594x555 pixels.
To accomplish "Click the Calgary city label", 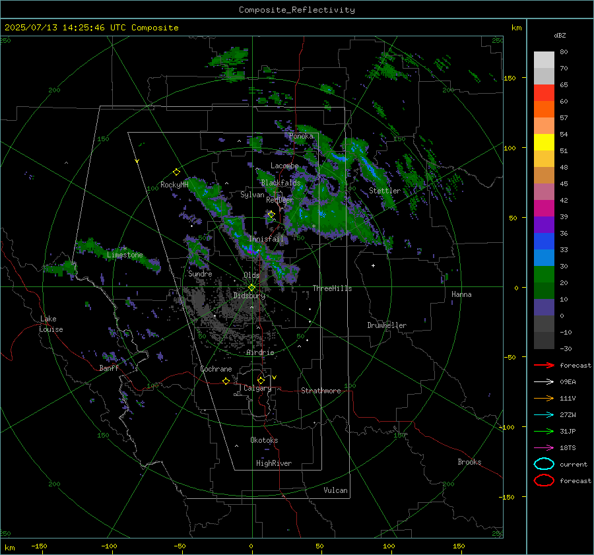I will [257, 388].
